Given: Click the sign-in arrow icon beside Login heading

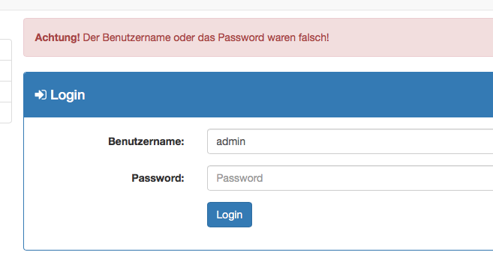Looking at the screenshot, I should (41, 95).
